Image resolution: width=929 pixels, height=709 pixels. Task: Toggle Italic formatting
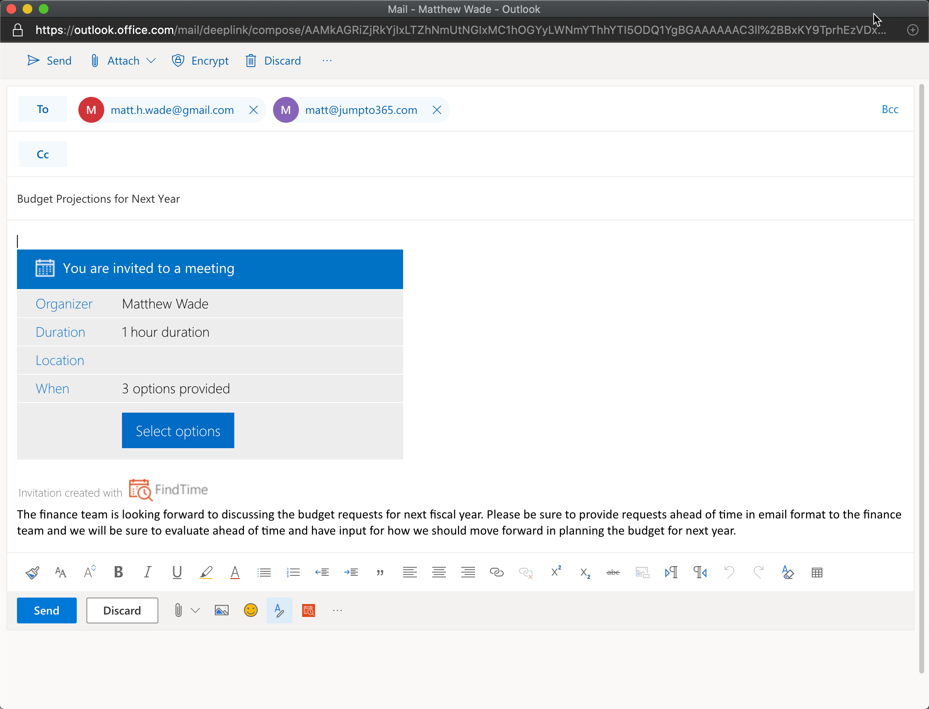pyautogui.click(x=147, y=572)
